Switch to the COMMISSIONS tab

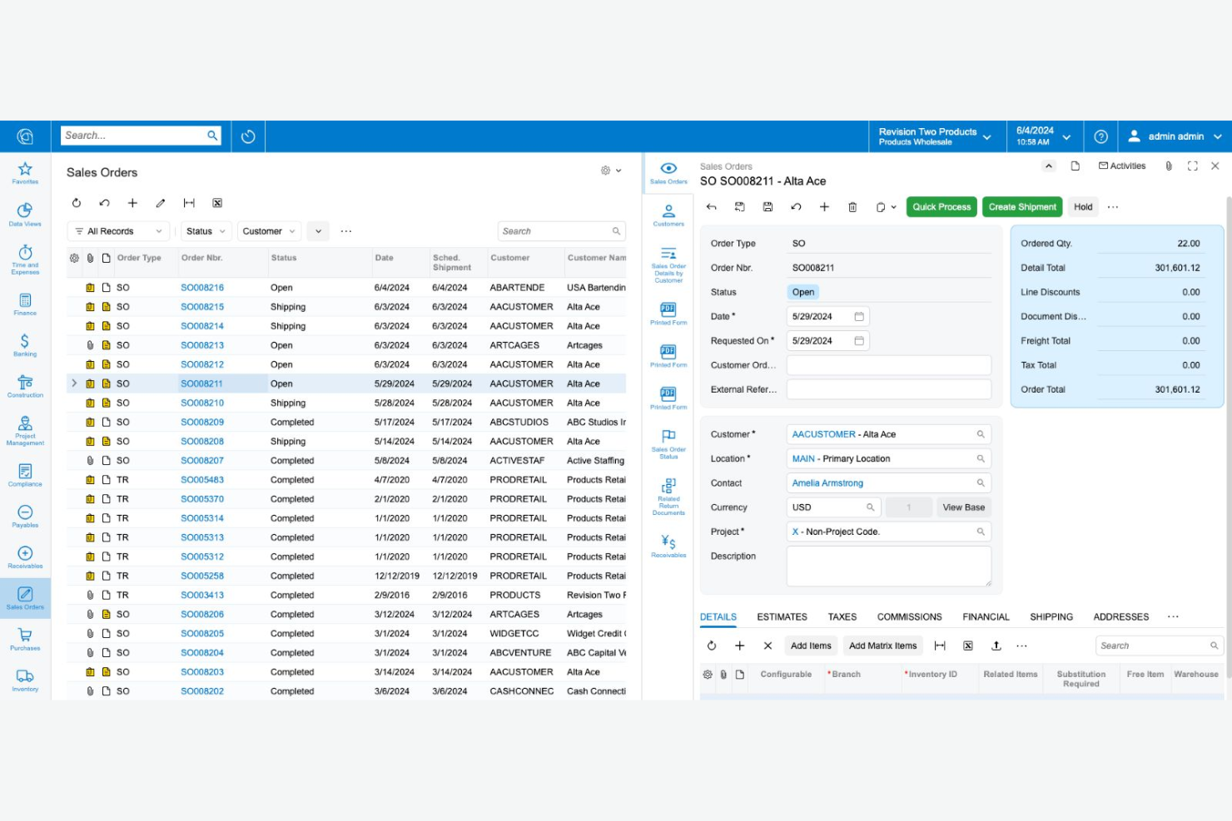coord(909,617)
